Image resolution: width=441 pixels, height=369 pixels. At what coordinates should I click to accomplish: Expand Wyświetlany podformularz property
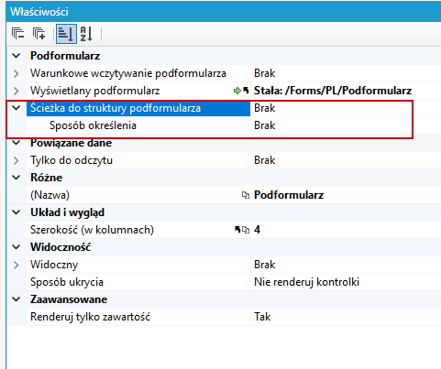(17, 91)
